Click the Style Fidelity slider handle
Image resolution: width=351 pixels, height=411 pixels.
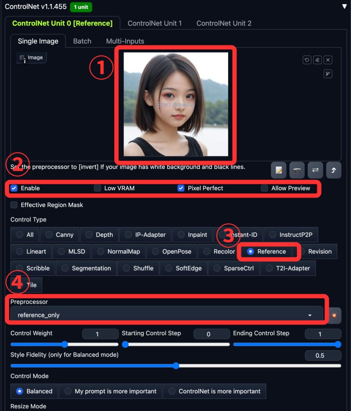(x=176, y=366)
